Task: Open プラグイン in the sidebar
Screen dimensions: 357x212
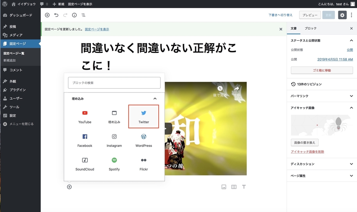Action: [20, 90]
